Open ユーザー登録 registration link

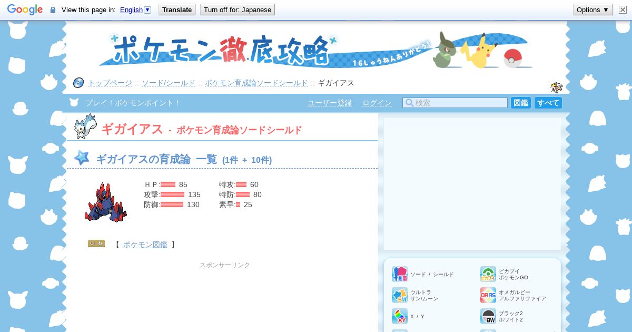pyautogui.click(x=330, y=103)
